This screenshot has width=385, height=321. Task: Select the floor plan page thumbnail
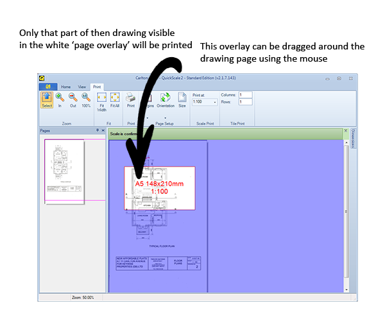tap(64, 169)
